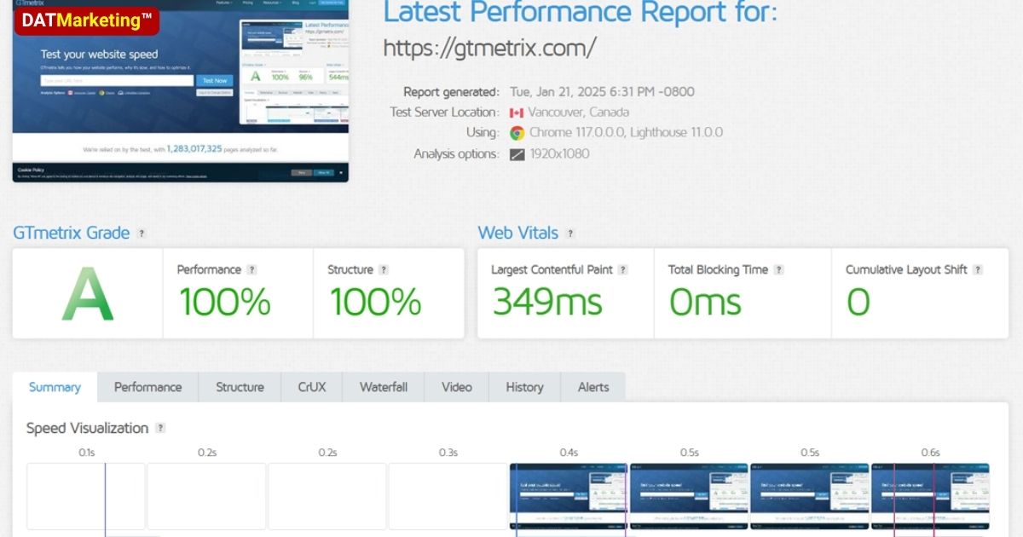Open help for Largest Contentful Paint
Screen dimensions: 1023x537
coord(623,270)
